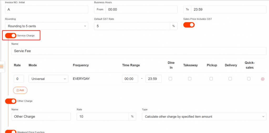Expand the Universal mode dropdown
This screenshot has height=133, width=269.
coord(48,79)
